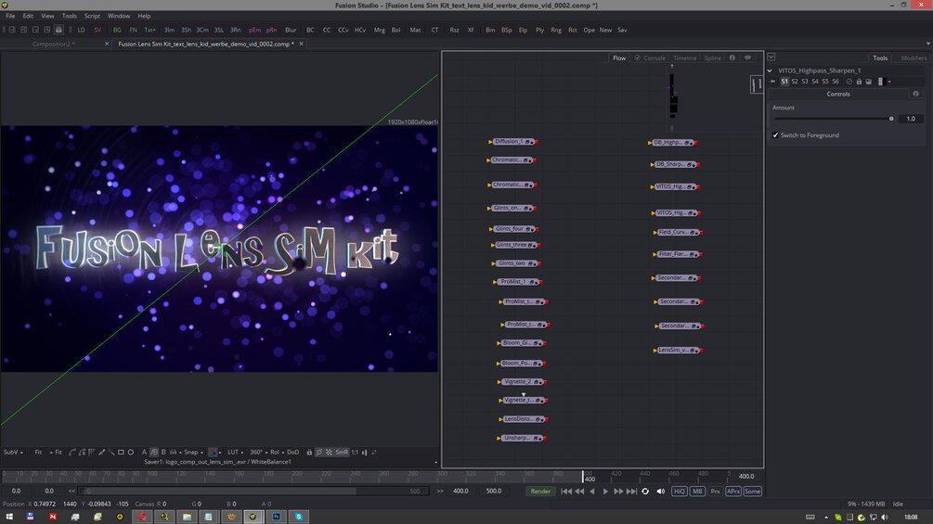The height and width of the screenshot is (524, 933).
Task: Select settings slot S4
Action: click(x=814, y=82)
